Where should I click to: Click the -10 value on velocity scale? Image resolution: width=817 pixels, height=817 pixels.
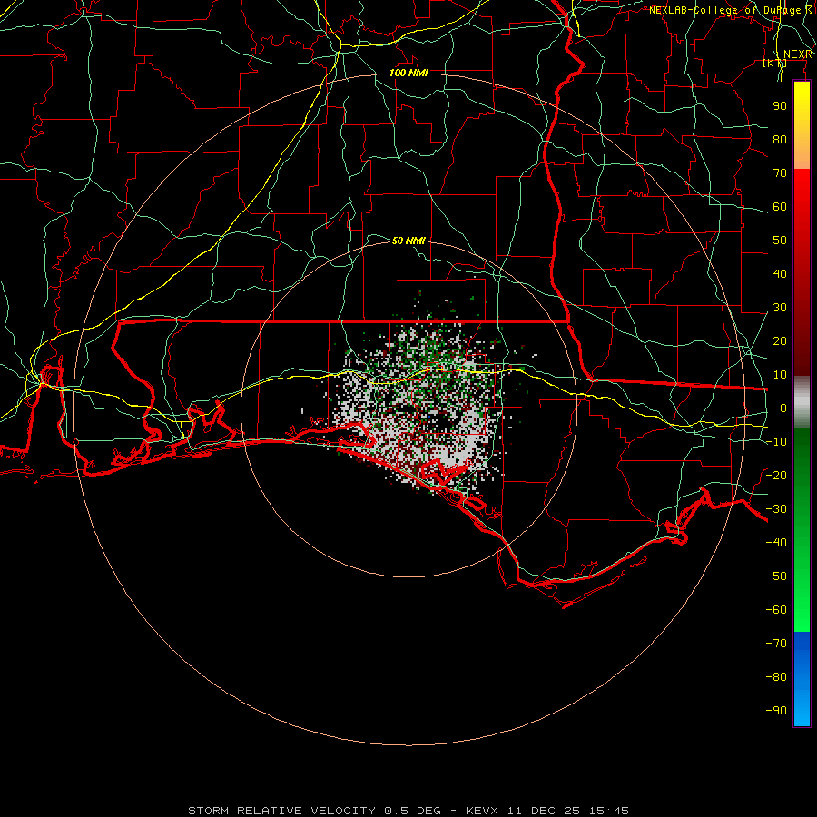(776, 442)
